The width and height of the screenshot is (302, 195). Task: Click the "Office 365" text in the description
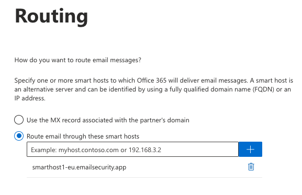coord(152,80)
